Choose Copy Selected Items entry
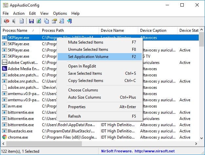The image size is (205, 155). coord(100,81)
